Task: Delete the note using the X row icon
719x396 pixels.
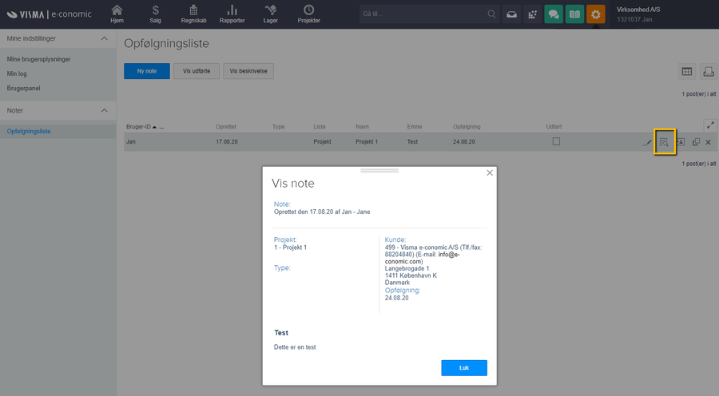Action: click(708, 142)
